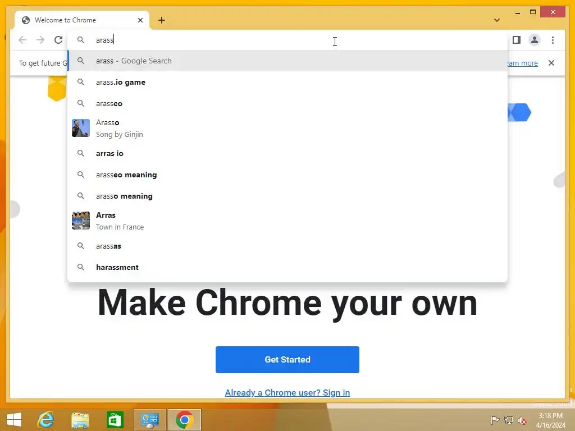
Task: Select the 'arassas' suggestion
Action: point(287,246)
